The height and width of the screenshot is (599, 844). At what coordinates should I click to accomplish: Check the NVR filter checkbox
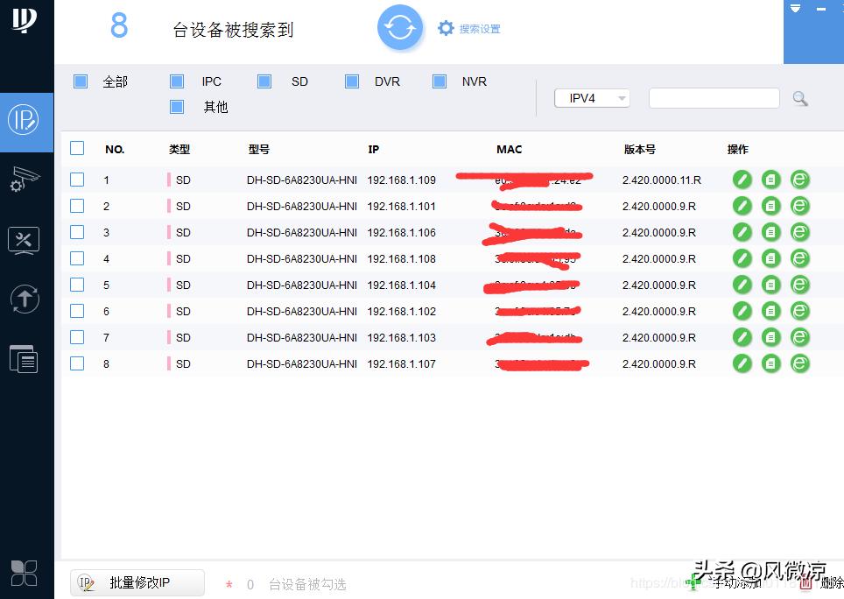pyautogui.click(x=440, y=81)
